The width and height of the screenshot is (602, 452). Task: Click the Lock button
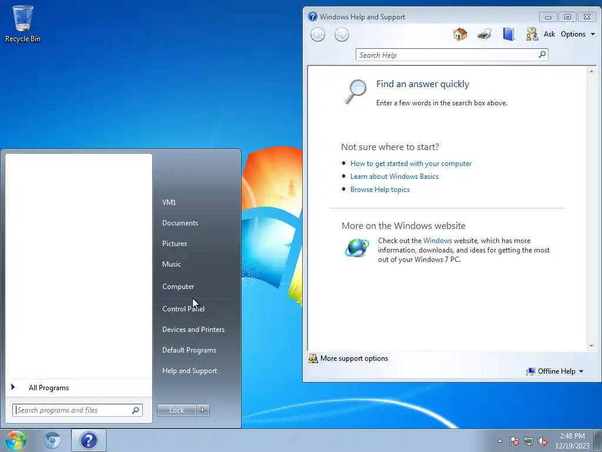coord(176,410)
